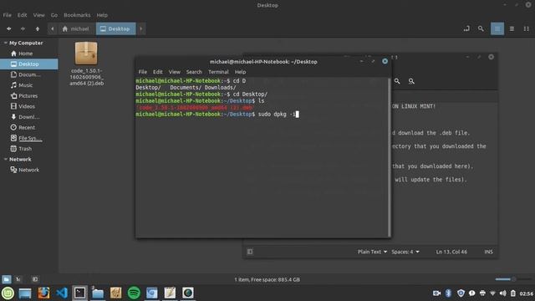The image size is (535, 301).
Task: Go back in Nemo file manager
Action: pyautogui.click(x=9, y=29)
